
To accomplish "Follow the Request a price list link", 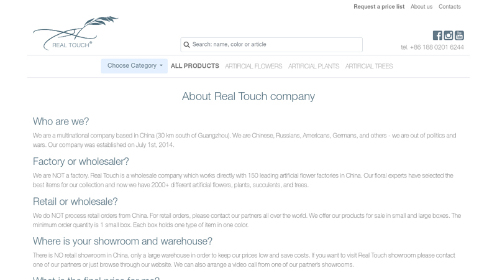I will [379, 7].
